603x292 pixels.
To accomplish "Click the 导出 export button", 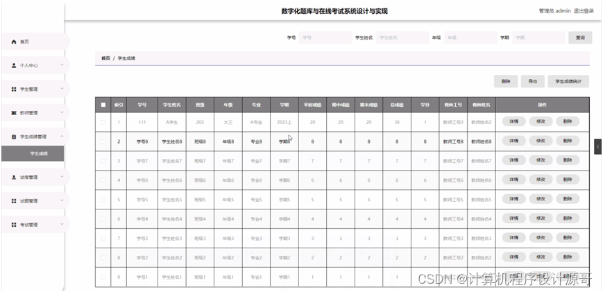I will pos(532,81).
